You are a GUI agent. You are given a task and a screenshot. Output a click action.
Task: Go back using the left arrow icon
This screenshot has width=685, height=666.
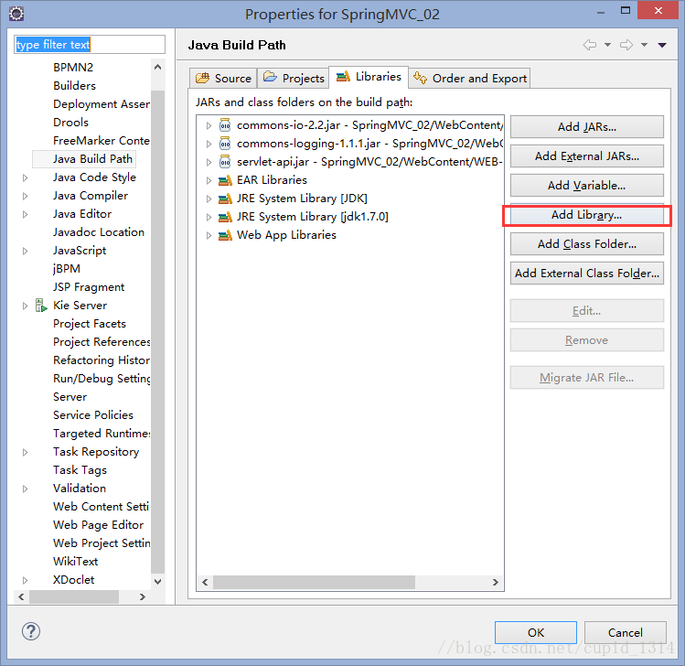coord(590,45)
